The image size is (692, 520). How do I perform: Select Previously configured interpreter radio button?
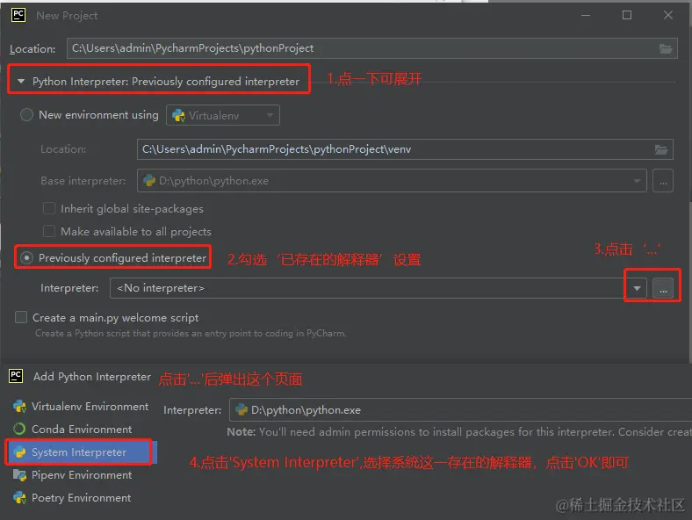26,257
